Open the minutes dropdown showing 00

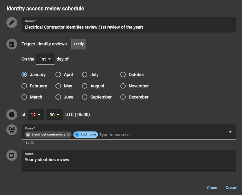click(x=55, y=115)
